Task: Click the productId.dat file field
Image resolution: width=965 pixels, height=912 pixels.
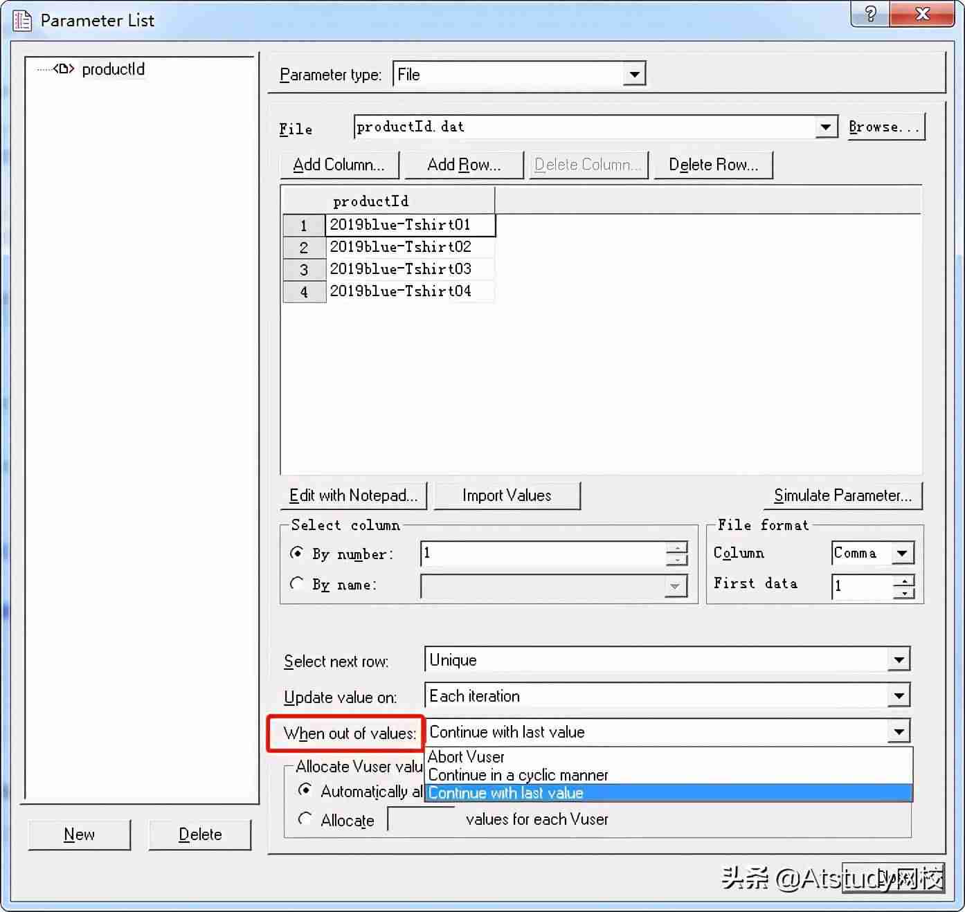Action: 584,127
